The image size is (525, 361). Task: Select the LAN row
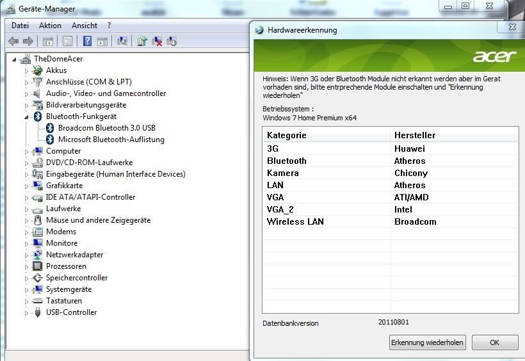coord(391,185)
